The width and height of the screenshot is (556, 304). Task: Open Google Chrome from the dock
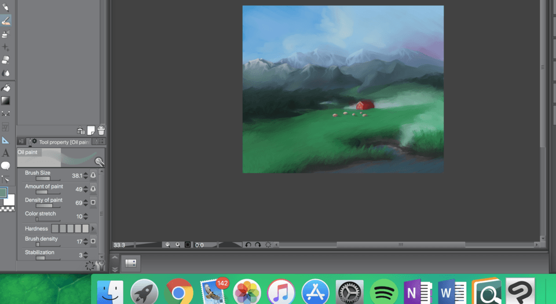point(179,292)
